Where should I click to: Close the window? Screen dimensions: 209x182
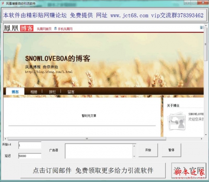203,3
